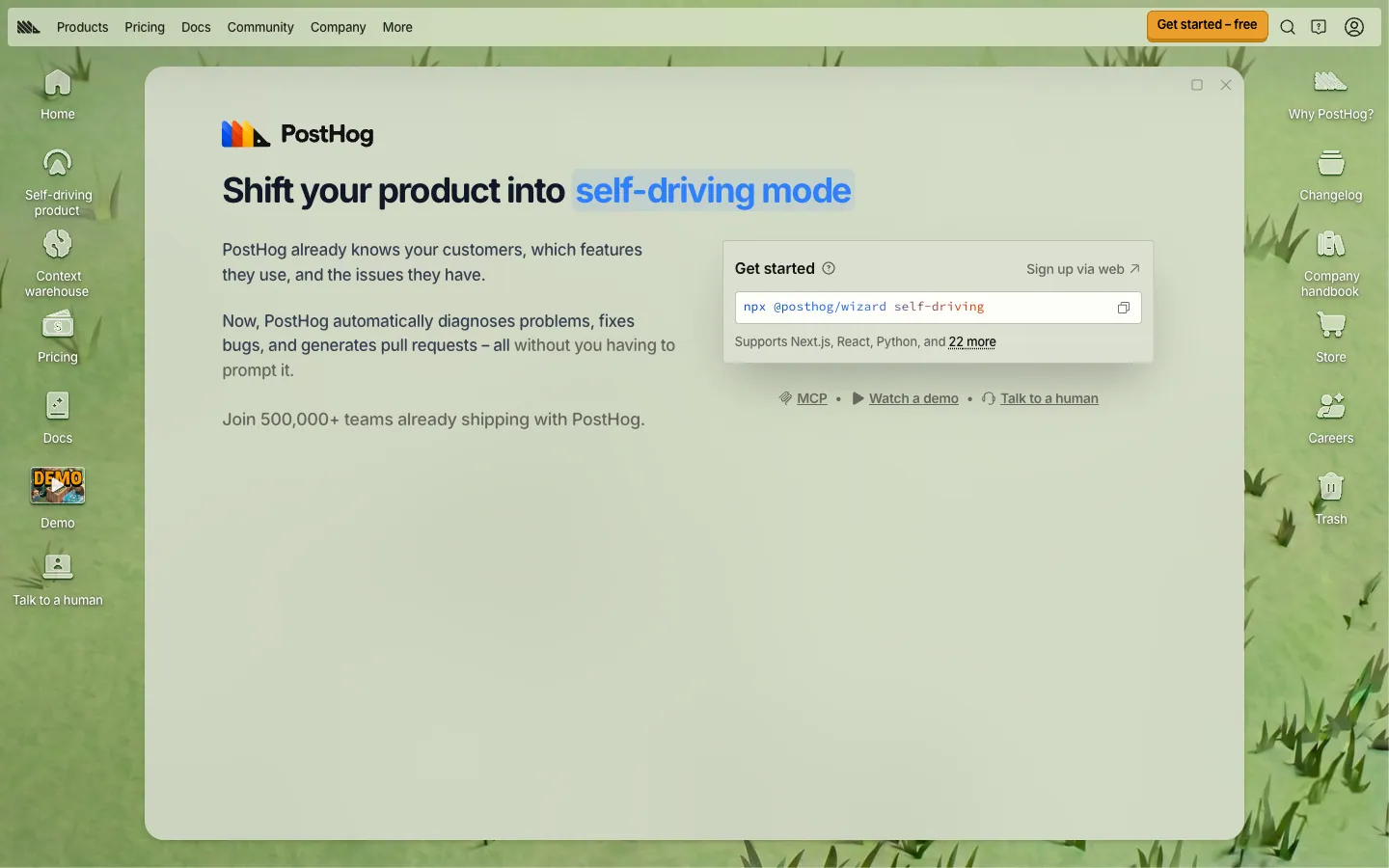Show the Get started help tooltip icon
The height and width of the screenshot is (868, 1389).
pos(829,268)
